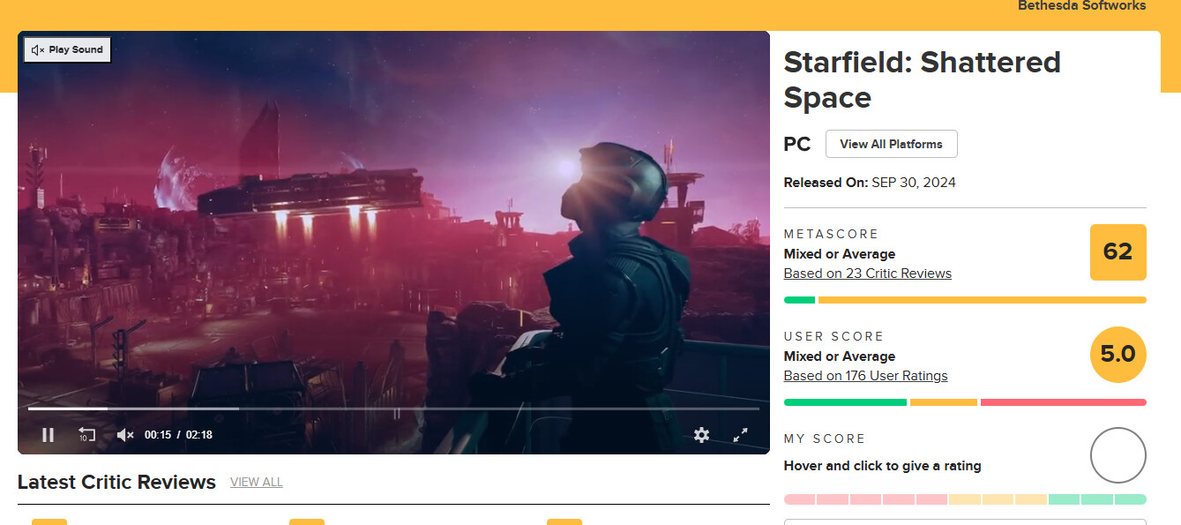This screenshot has height=525, width=1181.
Task: Click the User Score 5.0 circle
Action: pyautogui.click(x=1117, y=355)
